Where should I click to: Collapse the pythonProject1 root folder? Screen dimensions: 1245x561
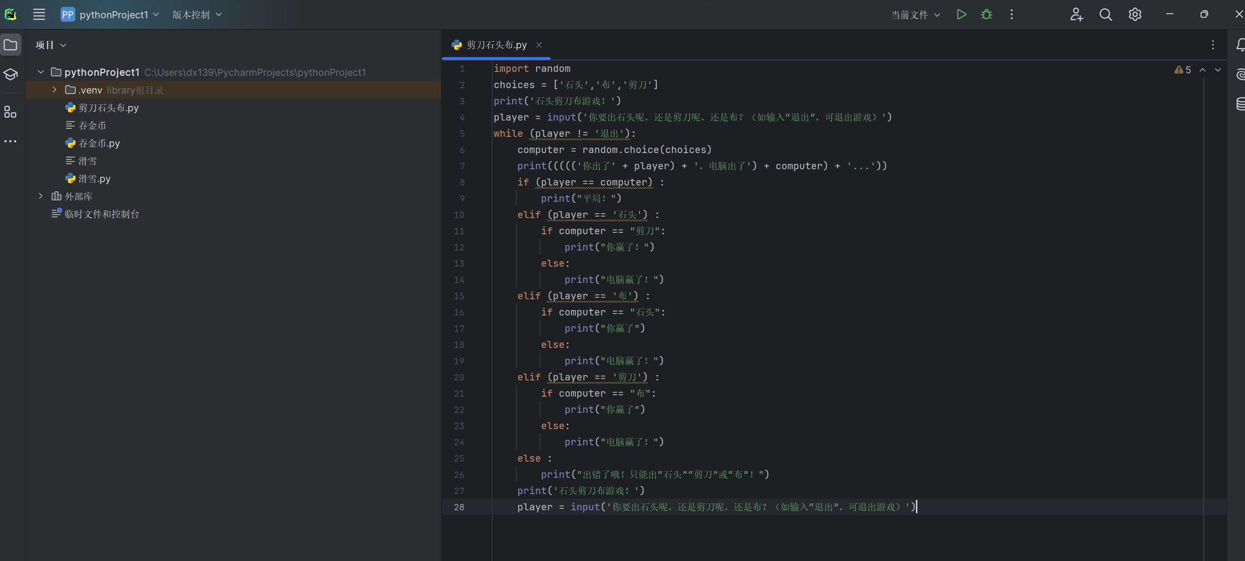pos(41,72)
